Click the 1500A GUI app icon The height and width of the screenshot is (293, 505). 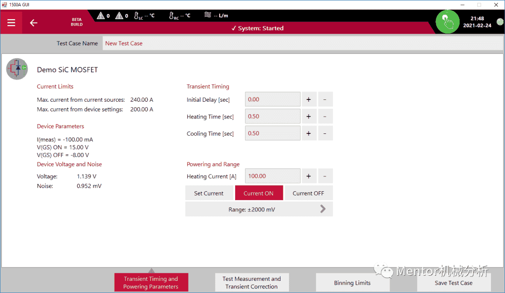(x=4, y=5)
